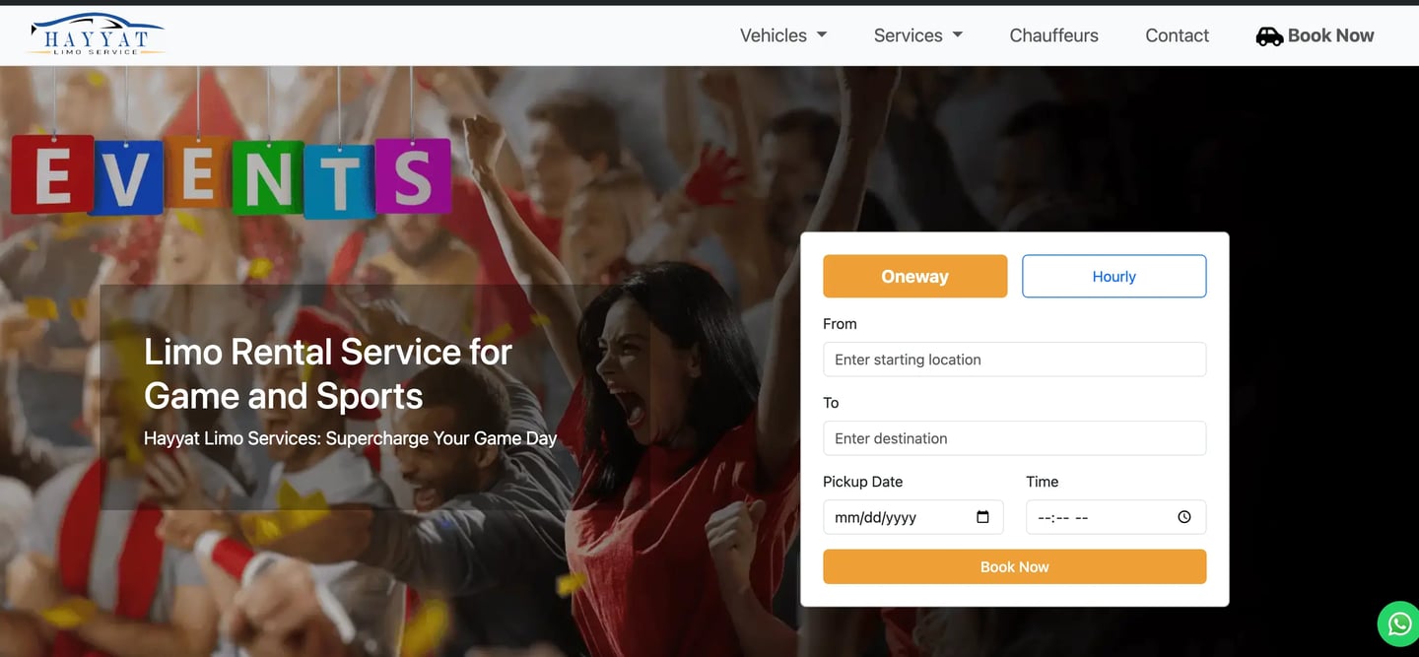Click the car icon beside Book Now
1419x657 pixels.
pos(1269,36)
